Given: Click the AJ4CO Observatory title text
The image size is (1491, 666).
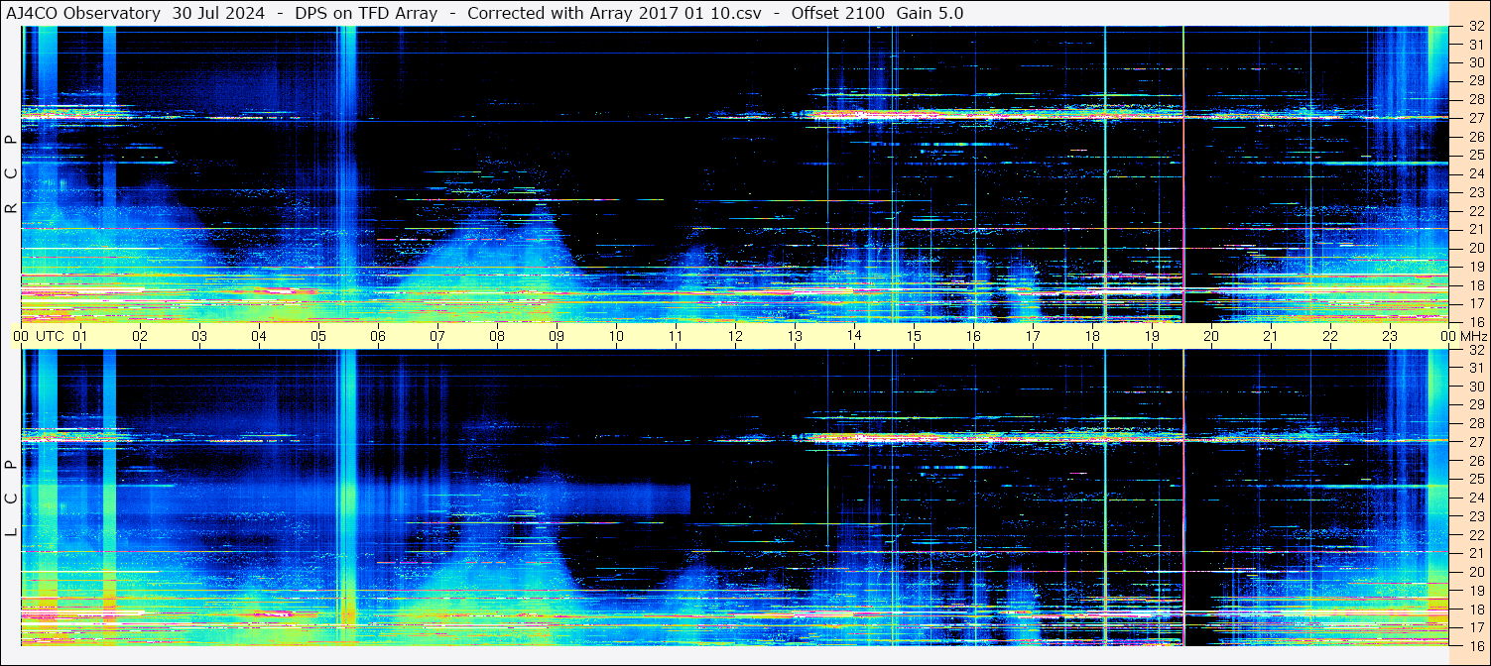Looking at the screenshot, I should [x=84, y=13].
